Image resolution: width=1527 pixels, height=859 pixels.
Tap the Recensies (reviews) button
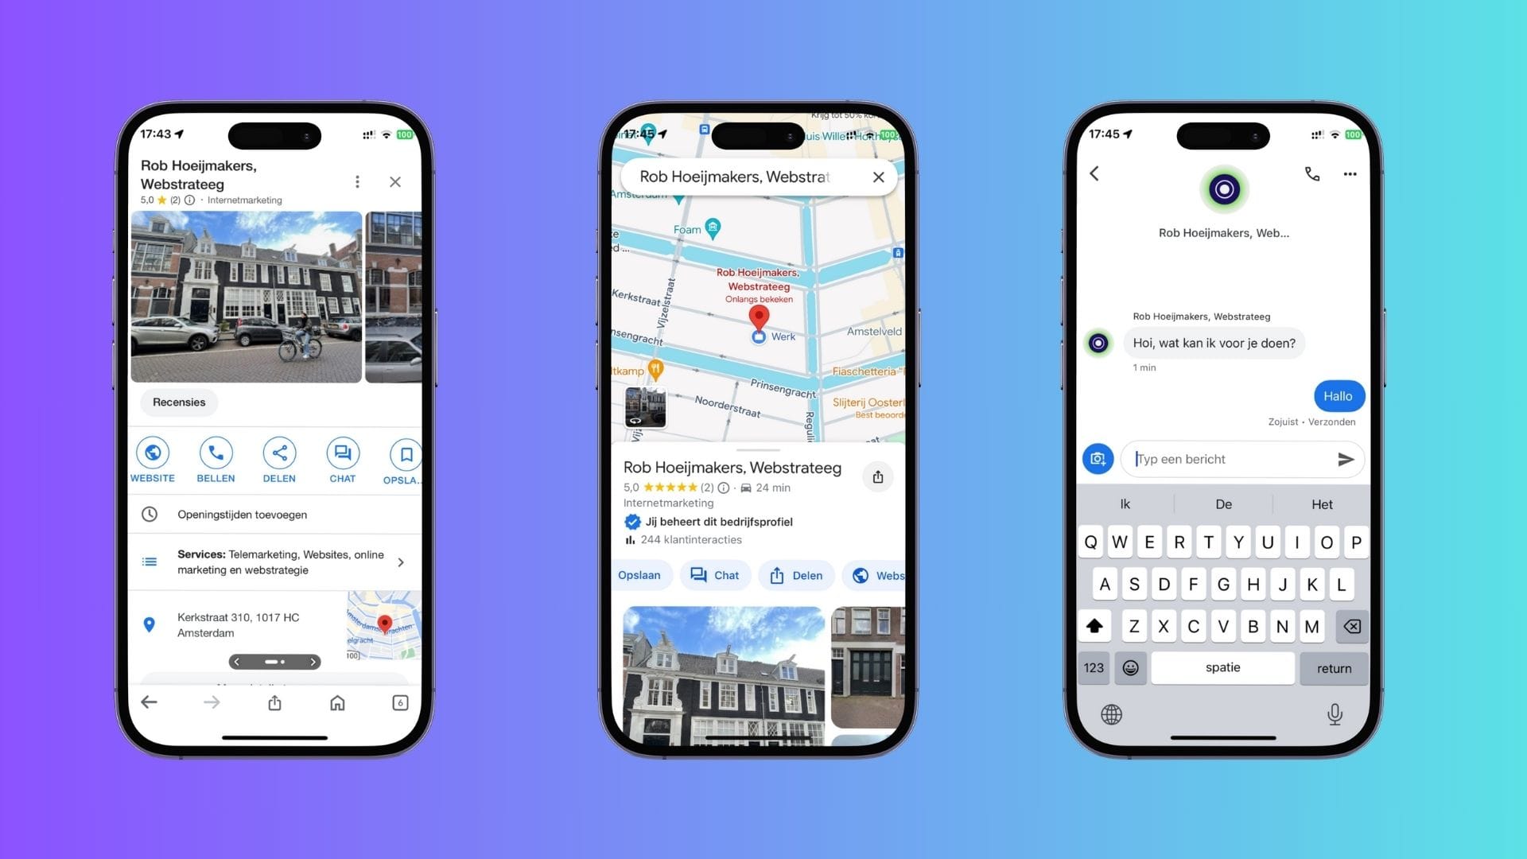(x=179, y=402)
